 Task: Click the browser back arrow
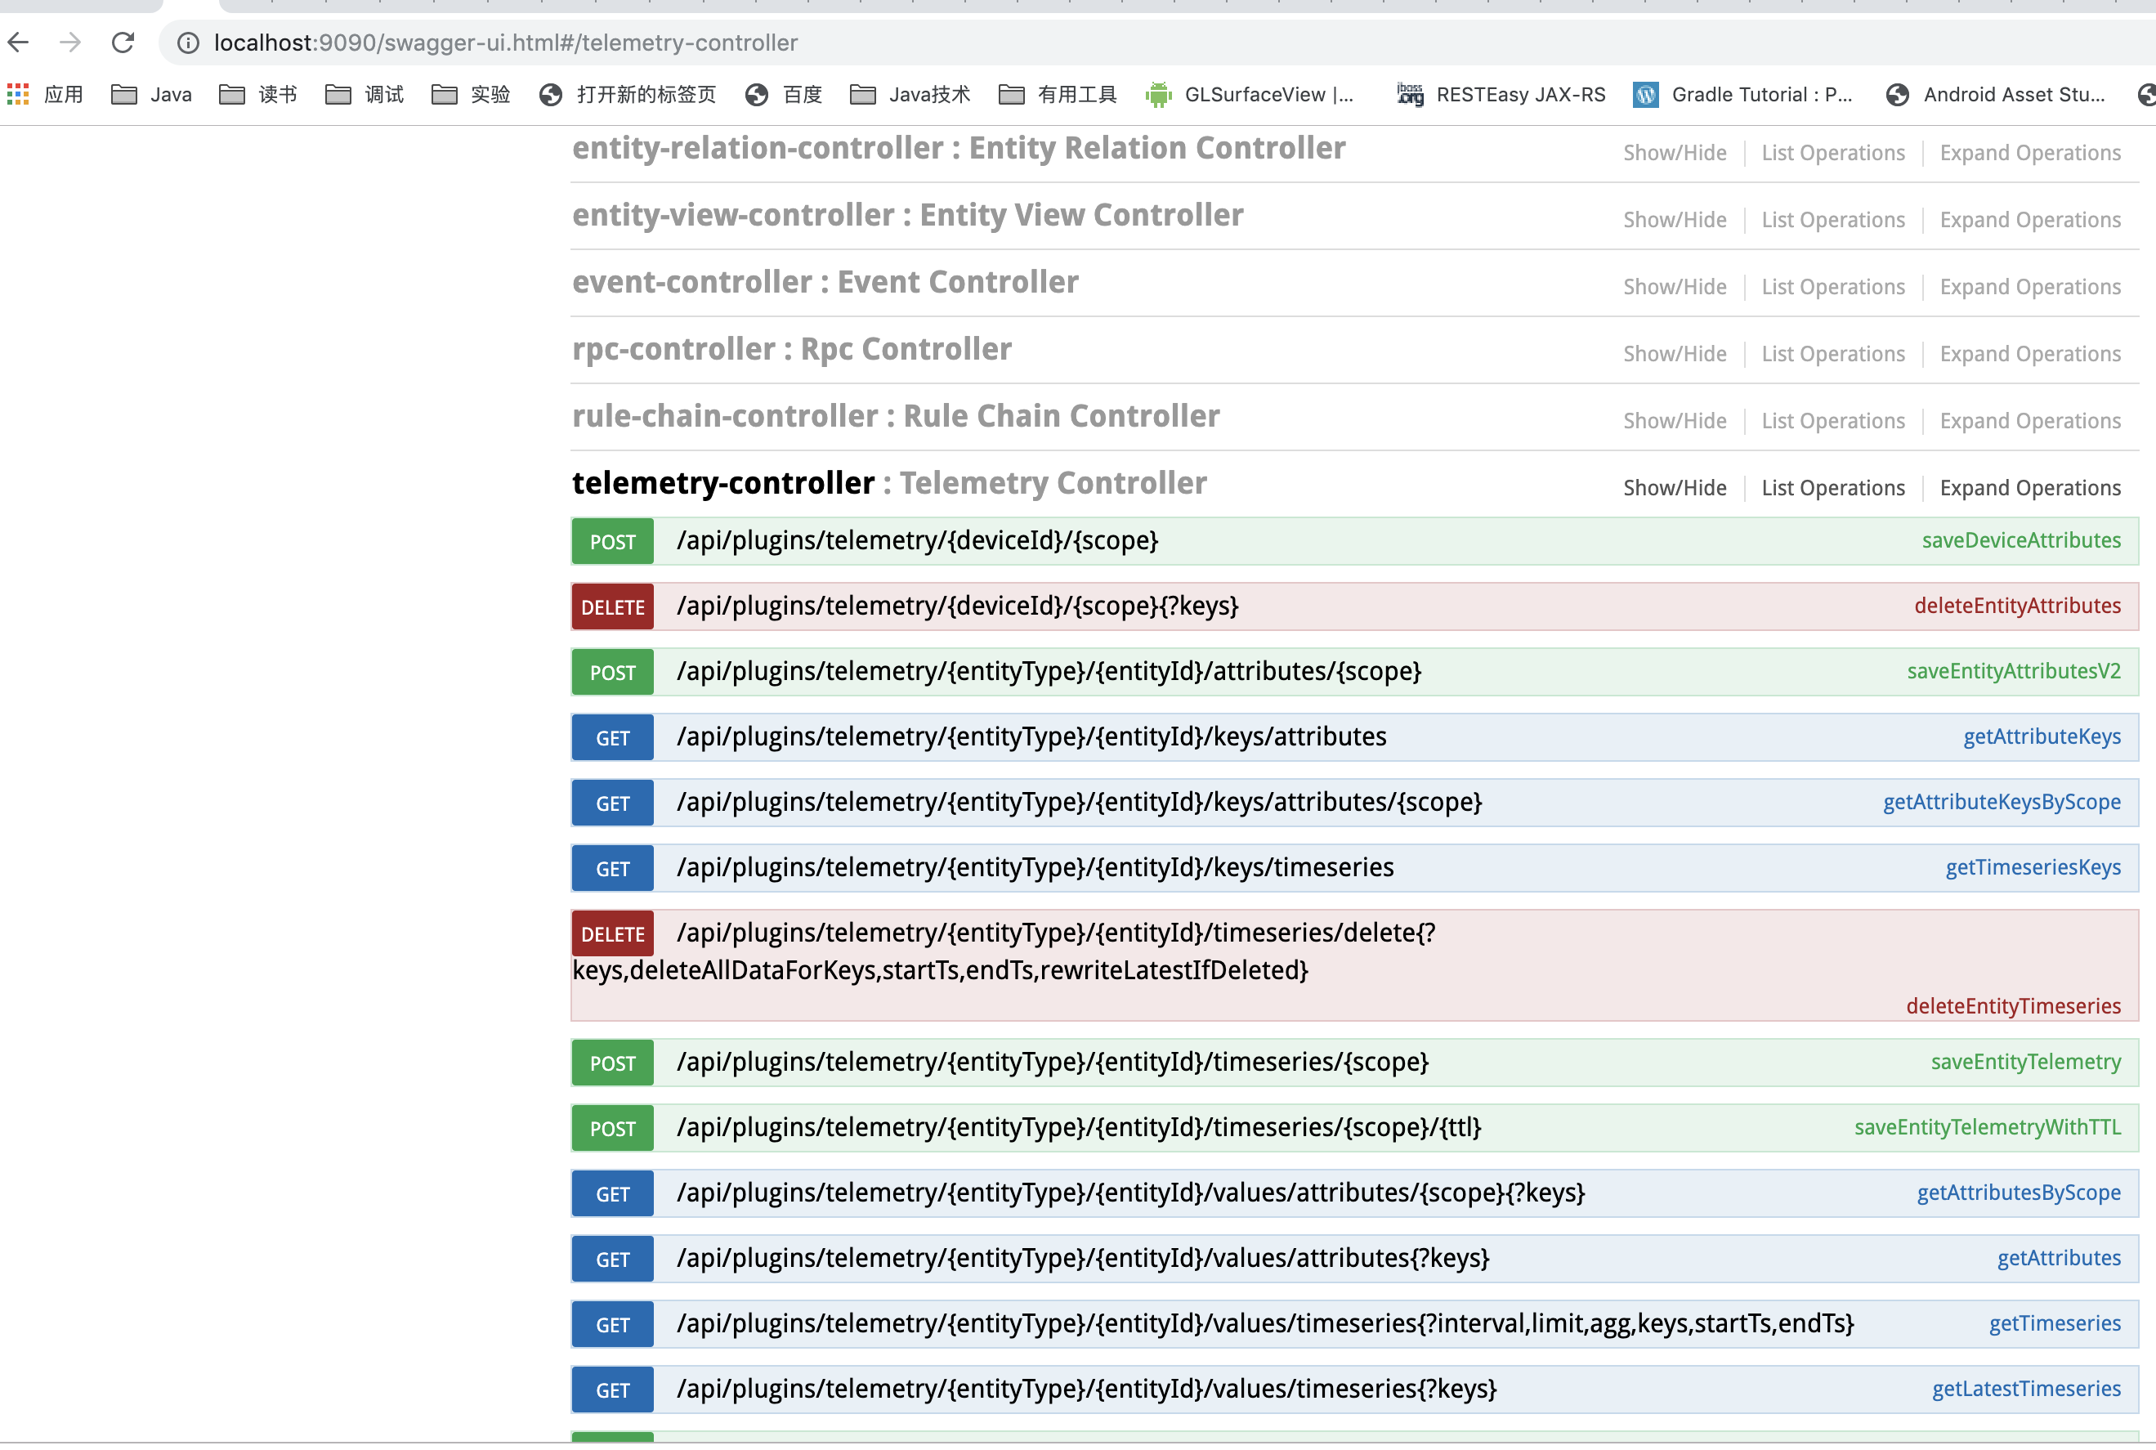click(19, 43)
